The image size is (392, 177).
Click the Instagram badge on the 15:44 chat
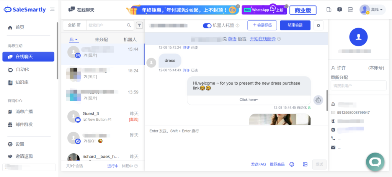(x=78, y=56)
